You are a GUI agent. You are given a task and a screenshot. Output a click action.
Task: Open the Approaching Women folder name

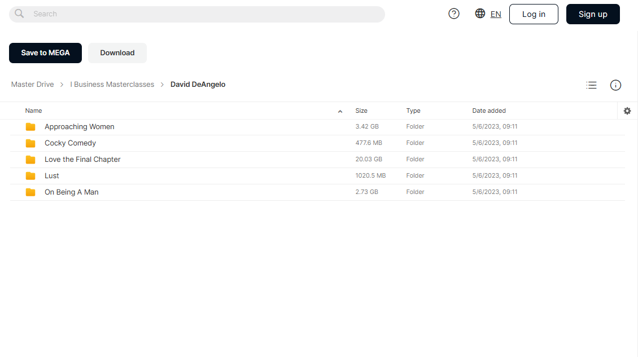pos(80,127)
